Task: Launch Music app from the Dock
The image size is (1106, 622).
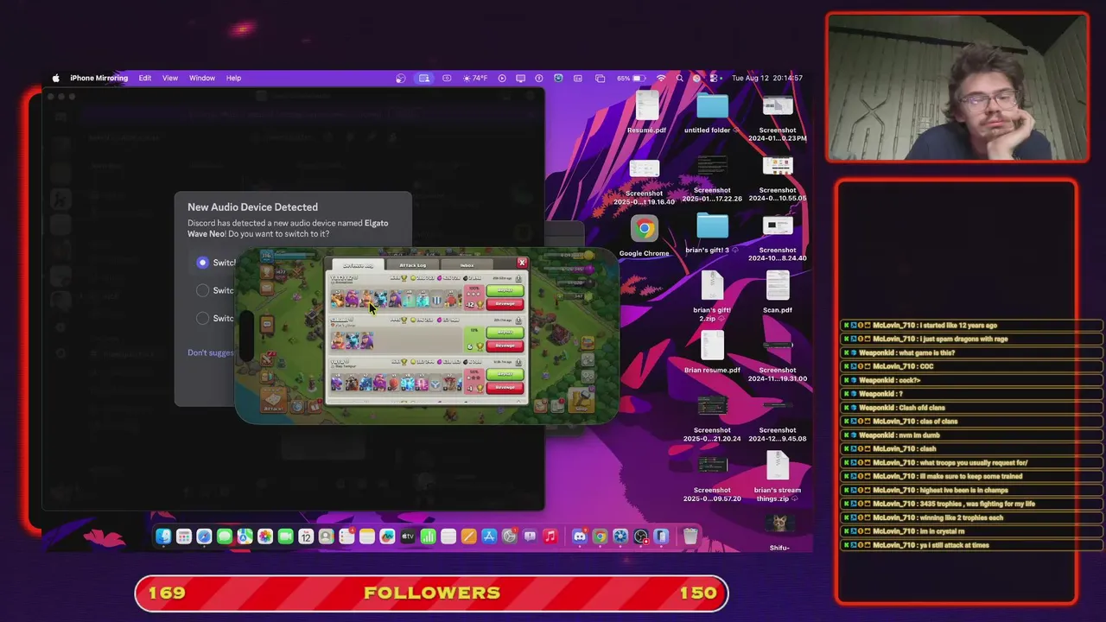Action: click(550, 536)
